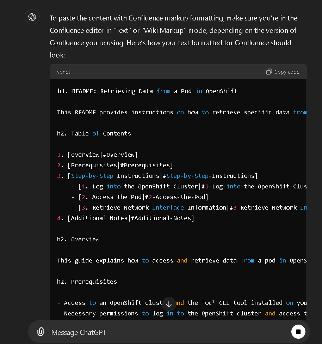
Task: Click the paperclip attach file icon
Action: coord(41,332)
